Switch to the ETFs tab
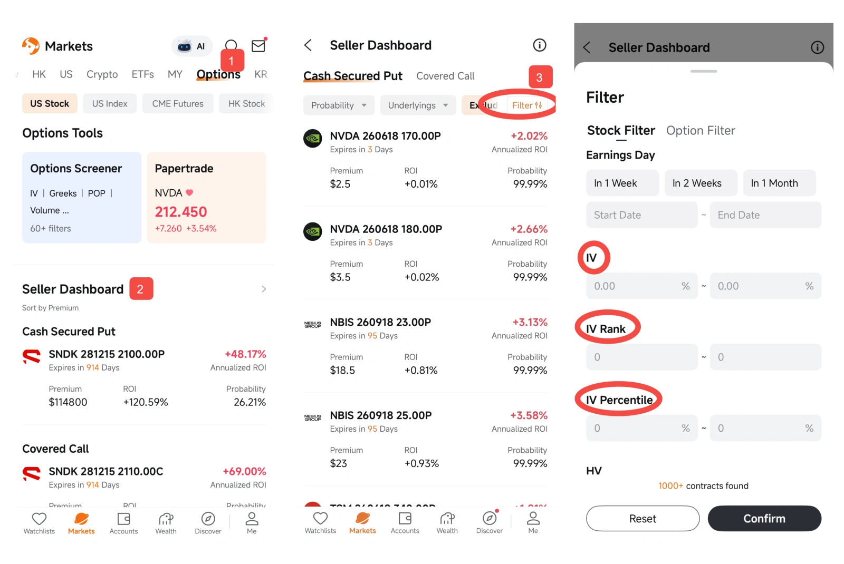 (143, 74)
